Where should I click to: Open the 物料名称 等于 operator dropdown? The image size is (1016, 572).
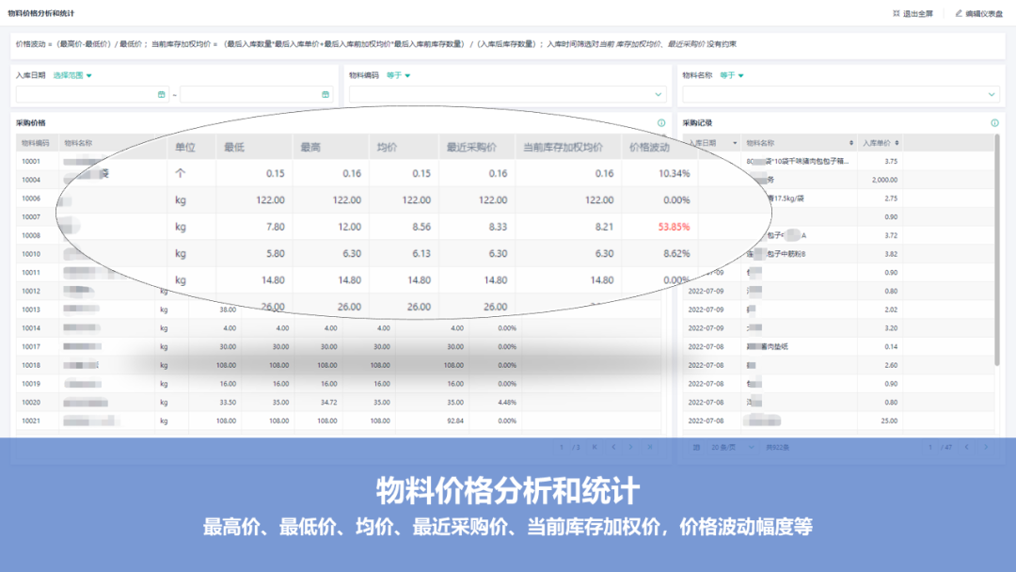(732, 75)
